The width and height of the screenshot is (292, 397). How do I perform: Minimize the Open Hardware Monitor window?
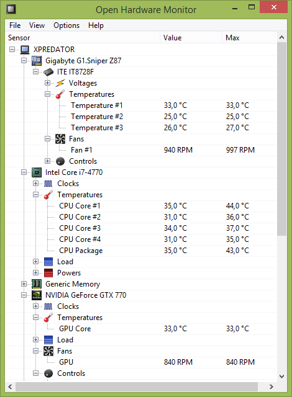point(235,9)
